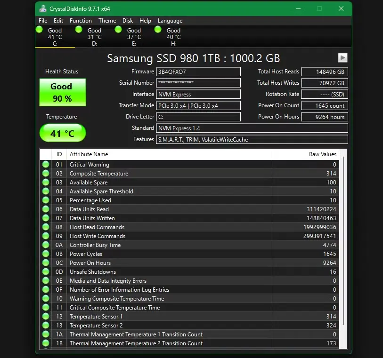This screenshot has width=383, height=358.
Task: Select drive H: green status indicator
Action: coord(158,30)
